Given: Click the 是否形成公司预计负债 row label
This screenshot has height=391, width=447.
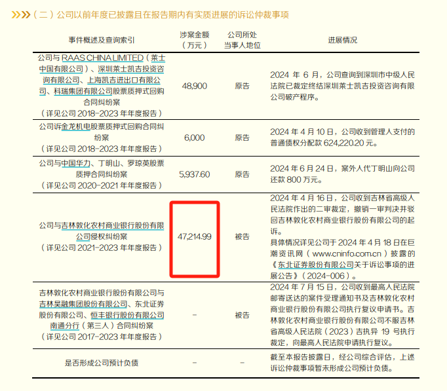Looking at the screenshot, I should point(101,363).
